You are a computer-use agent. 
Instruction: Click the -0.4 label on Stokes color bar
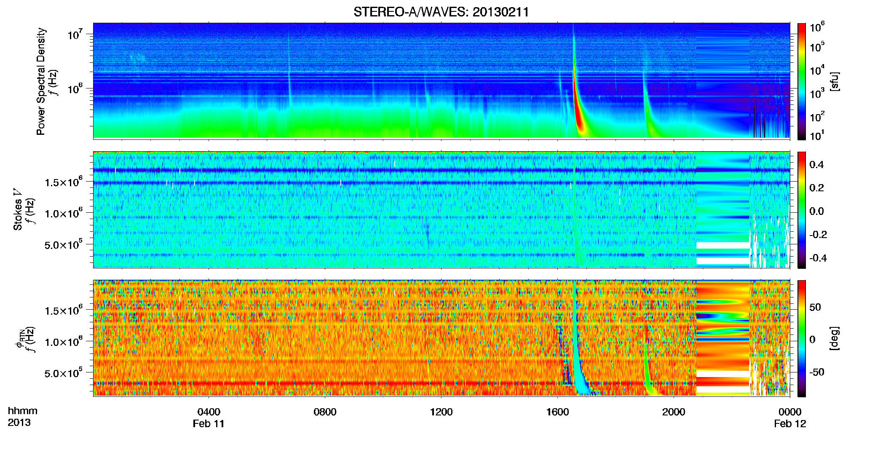tap(818, 258)
